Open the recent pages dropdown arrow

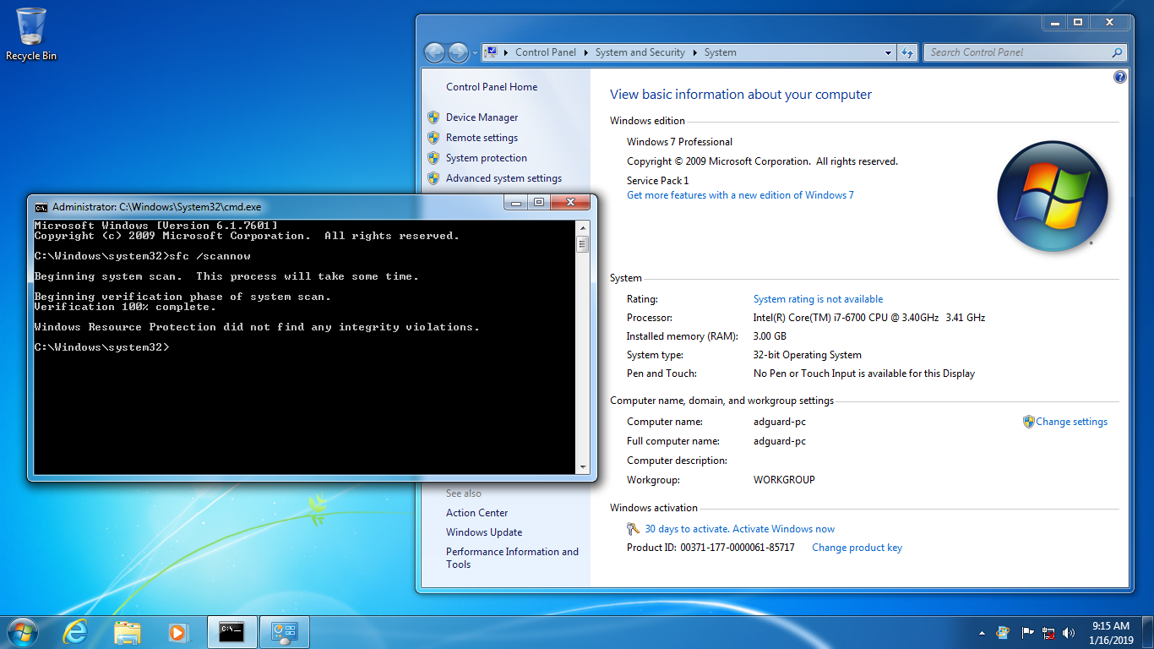[x=475, y=52]
